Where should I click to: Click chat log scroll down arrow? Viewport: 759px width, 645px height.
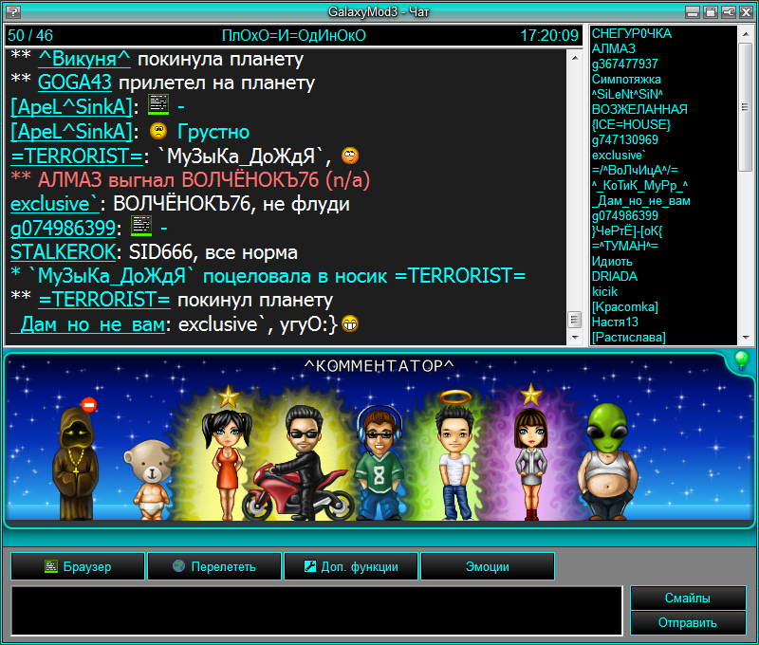575,337
